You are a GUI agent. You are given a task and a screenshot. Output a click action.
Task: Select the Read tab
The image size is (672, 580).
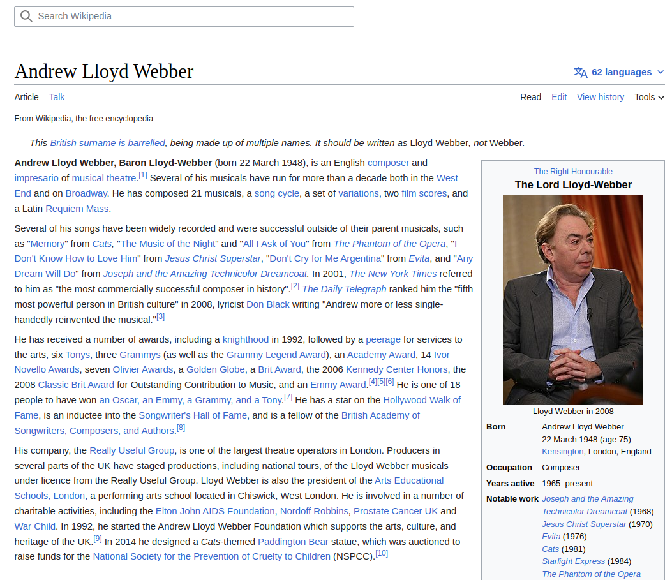[x=530, y=97]
